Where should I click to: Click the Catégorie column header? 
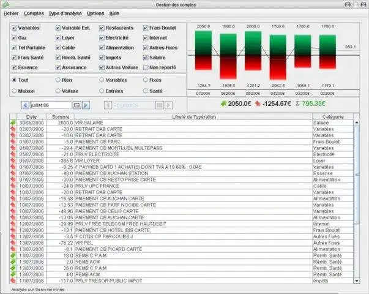tap(333, 116)
